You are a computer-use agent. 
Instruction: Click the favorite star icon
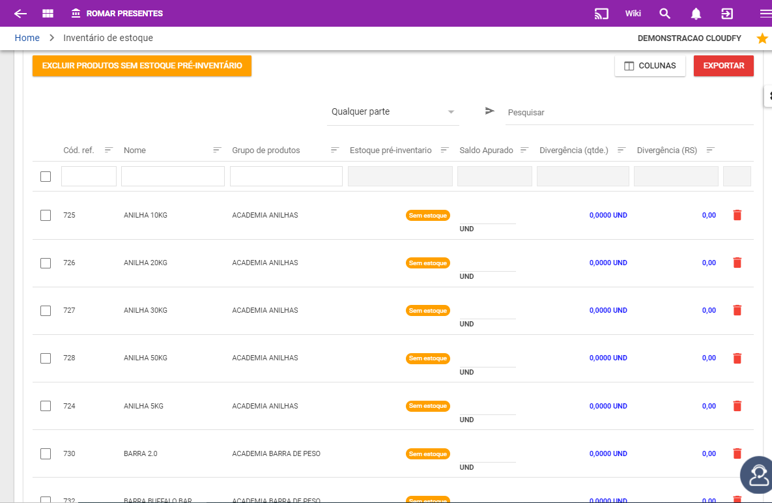coord(762,38)
